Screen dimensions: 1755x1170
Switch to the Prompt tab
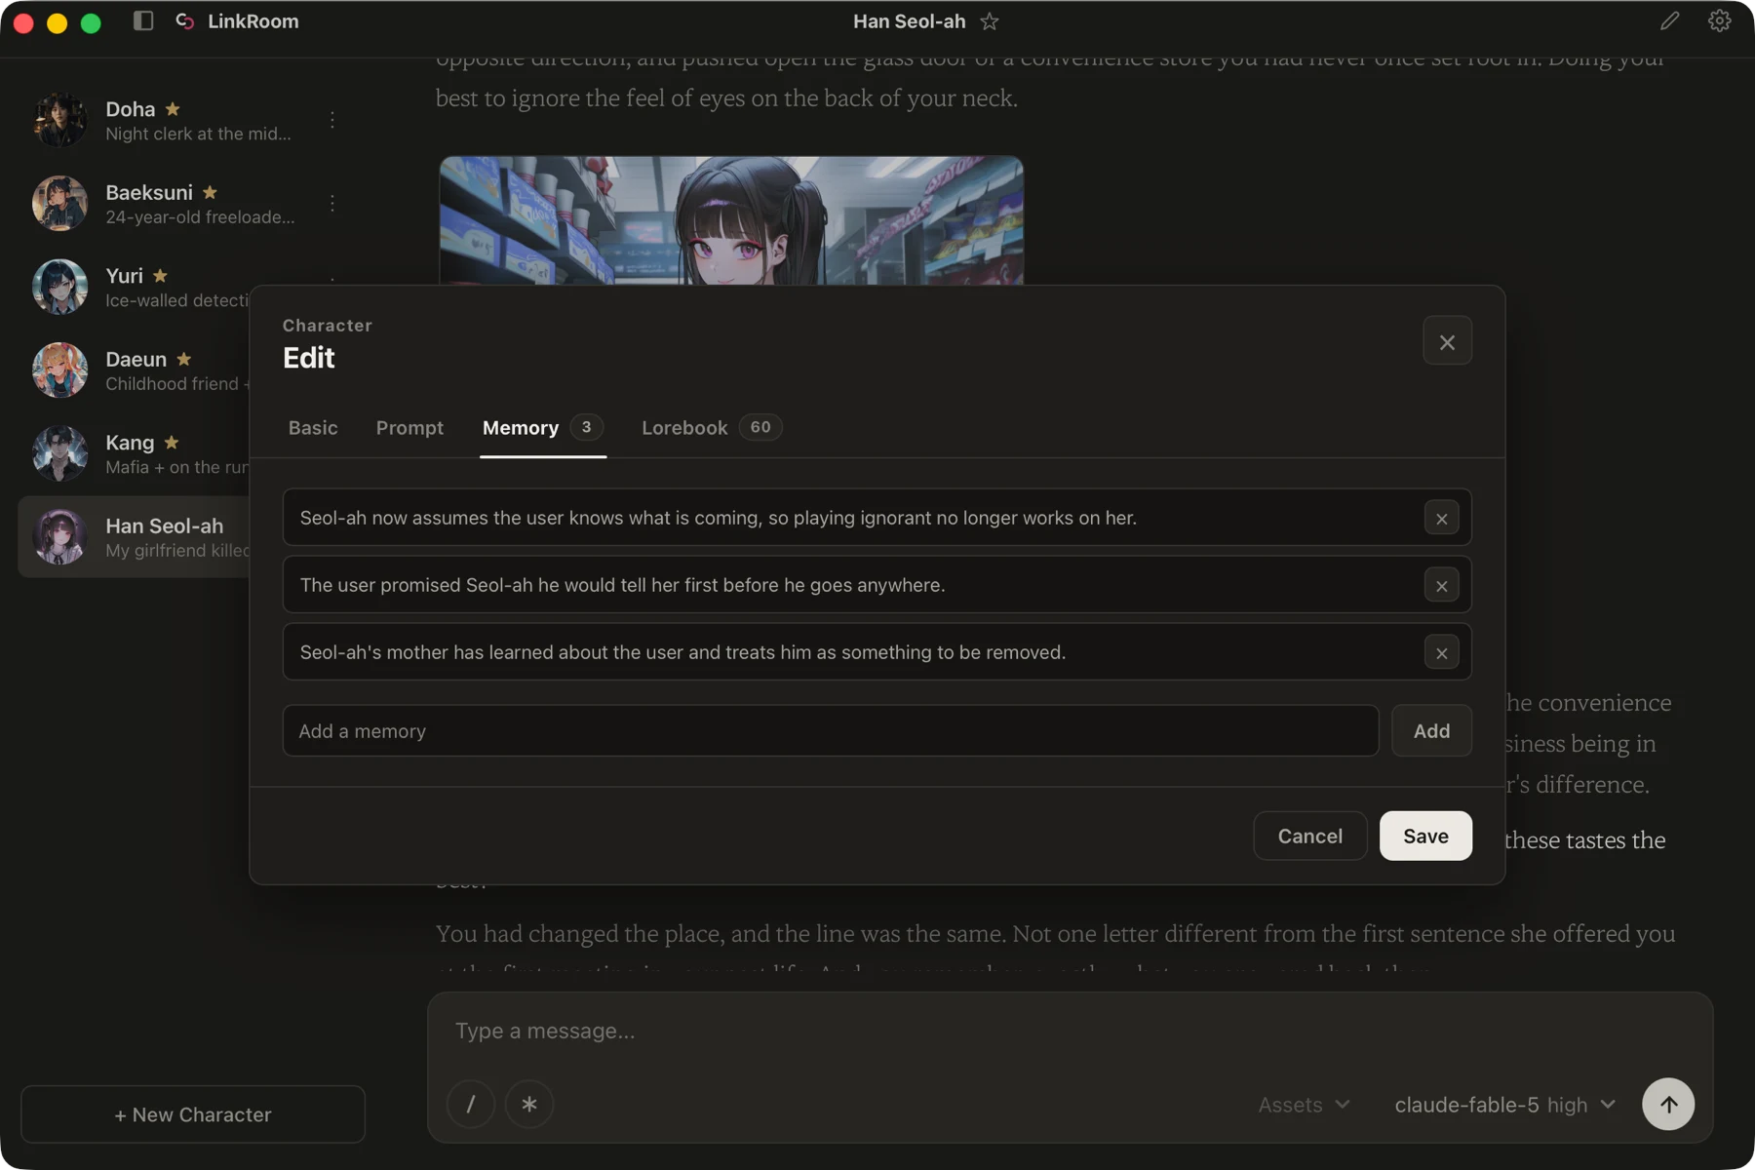tap(409, 428)
